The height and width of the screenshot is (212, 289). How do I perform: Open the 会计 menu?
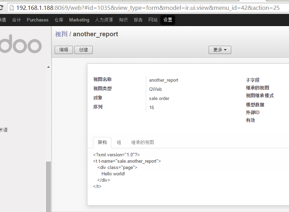[17, 20]
